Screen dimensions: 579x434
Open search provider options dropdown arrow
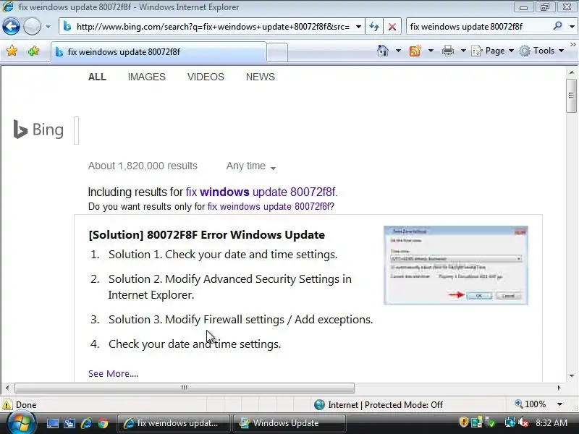point(572,27)
